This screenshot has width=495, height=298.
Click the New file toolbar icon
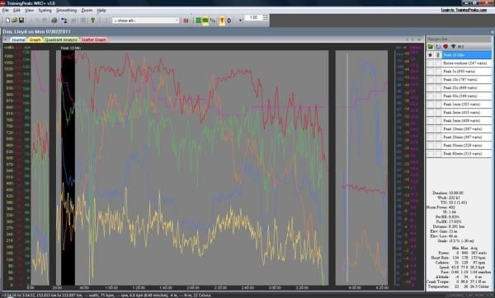coord(7,21)
